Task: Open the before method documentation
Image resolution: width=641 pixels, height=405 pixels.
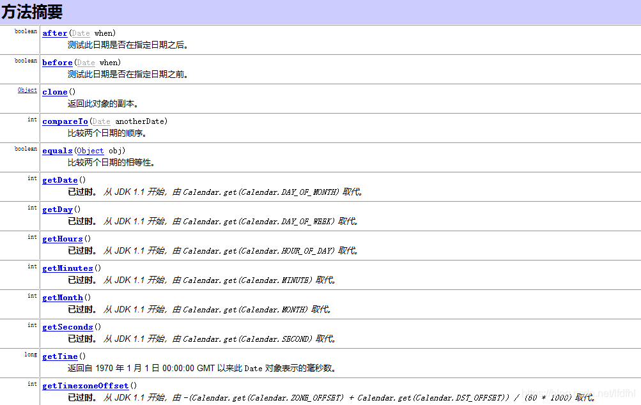Action: (57, 62)
